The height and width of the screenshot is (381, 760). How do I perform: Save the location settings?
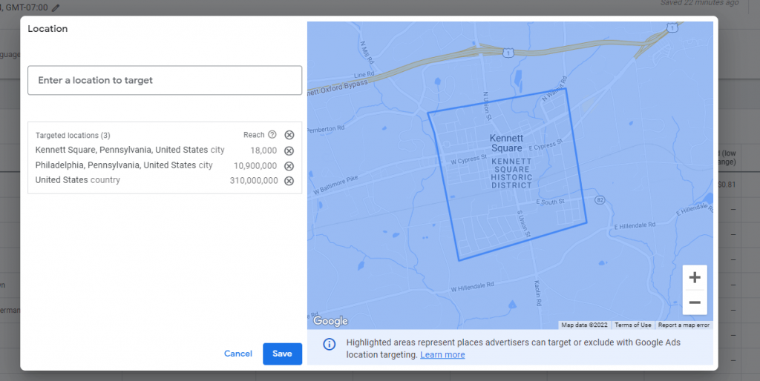(x=282, y=354)
